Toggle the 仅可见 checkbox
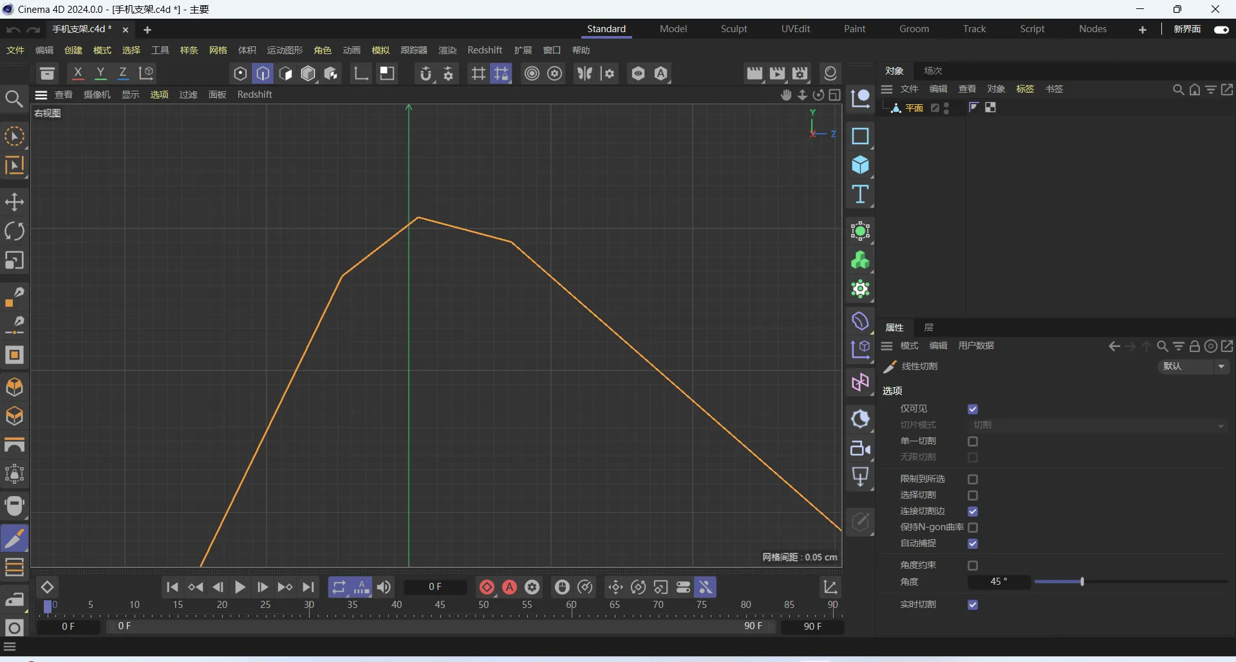The height and width of the screenshot is (662, 1236). pyautogui.click(x=973, y=409)
